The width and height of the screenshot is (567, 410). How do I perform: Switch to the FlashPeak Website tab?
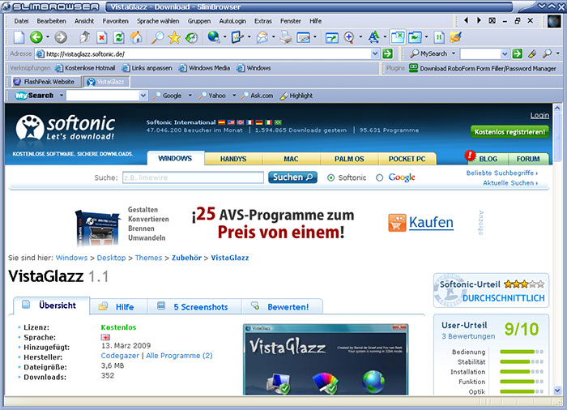coord(43,82)
